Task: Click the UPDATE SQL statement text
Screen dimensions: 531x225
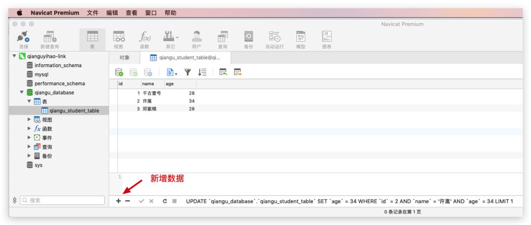Action: coord(350,201)
